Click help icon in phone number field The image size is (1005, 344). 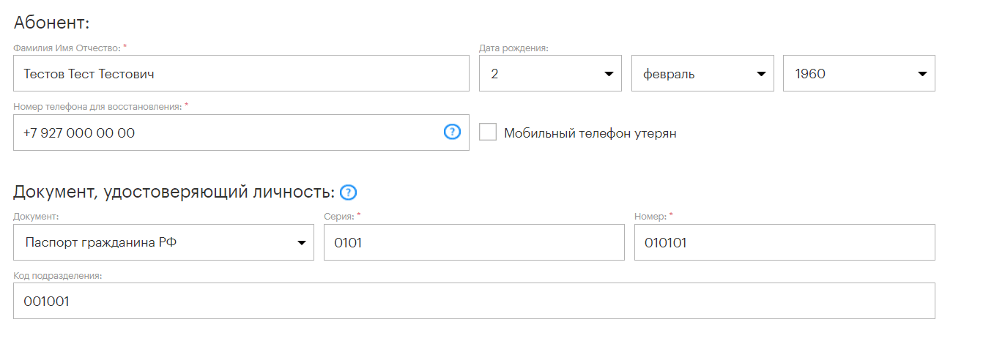(x=452, y=132)
